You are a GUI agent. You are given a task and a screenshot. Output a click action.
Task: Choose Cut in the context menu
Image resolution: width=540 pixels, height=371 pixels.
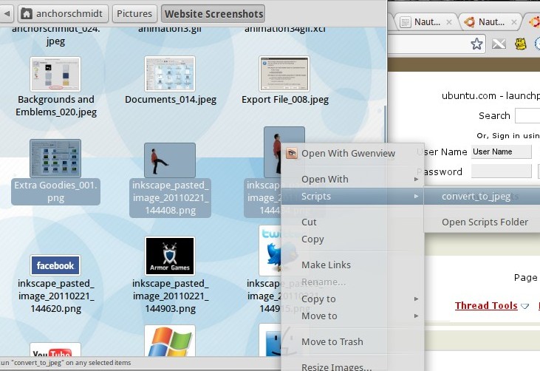pos(352,222)
